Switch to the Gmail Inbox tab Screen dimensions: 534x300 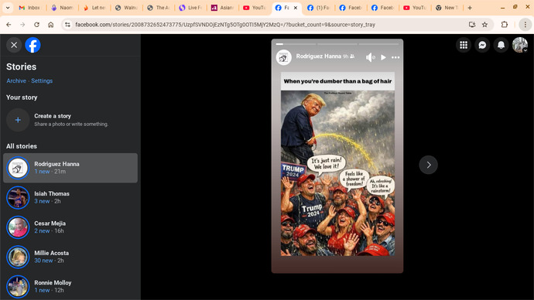click(x=30, y=8)
